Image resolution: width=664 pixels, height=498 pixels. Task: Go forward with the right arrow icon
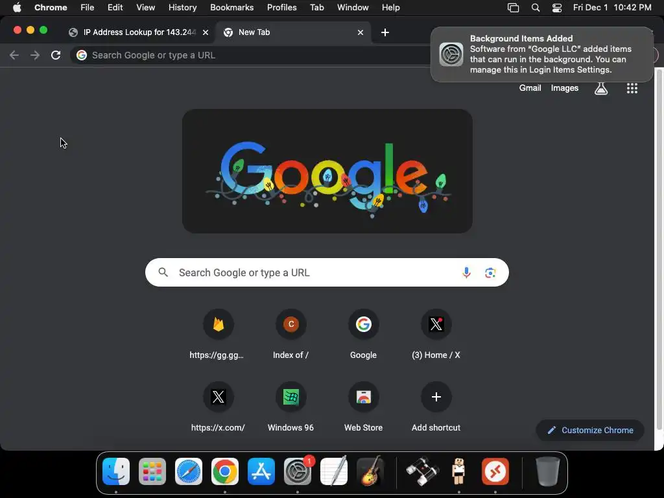[35, 55]
